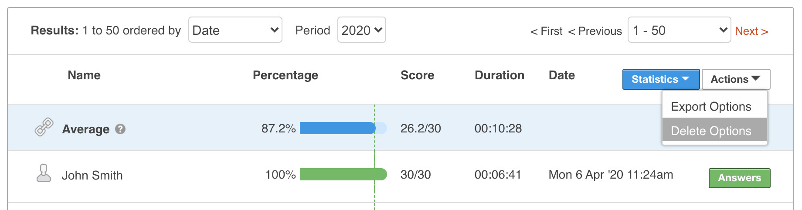Click the Name column header
Image resolution: width=802 pixels, height=210 pixels.
pyautogui.click(x=84, y=75)
